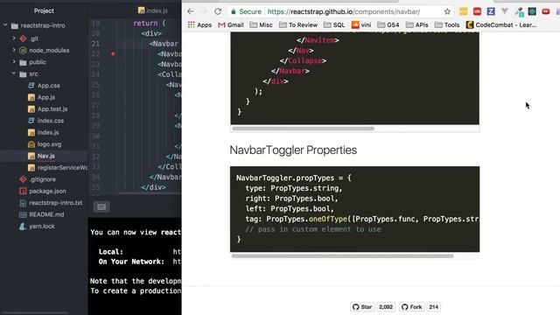The height and width of the screenshot is (315, 560).
Task: Click the GitHub Star button
Action: (362, 307)
